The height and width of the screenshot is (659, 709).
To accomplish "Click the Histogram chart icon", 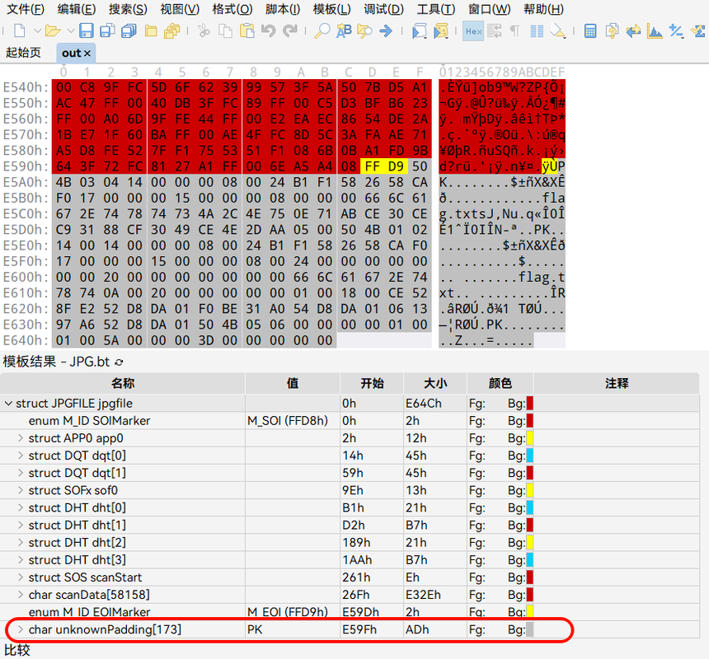I will [655, 30].
